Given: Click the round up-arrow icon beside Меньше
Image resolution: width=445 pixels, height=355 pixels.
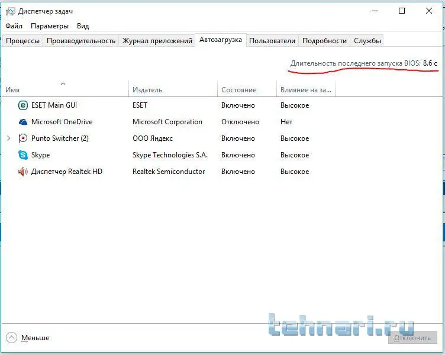Looking at the screenshot, I should [x=11, y=338].
